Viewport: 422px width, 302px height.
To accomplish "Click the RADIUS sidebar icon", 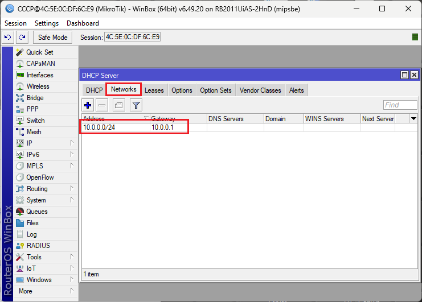I will [x=19, y=246].
